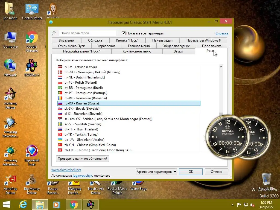The height and width of the screenshot is (210, 280).
Task: Click the 'Отмена' cancel button
Action: click(x=217, y=172)
